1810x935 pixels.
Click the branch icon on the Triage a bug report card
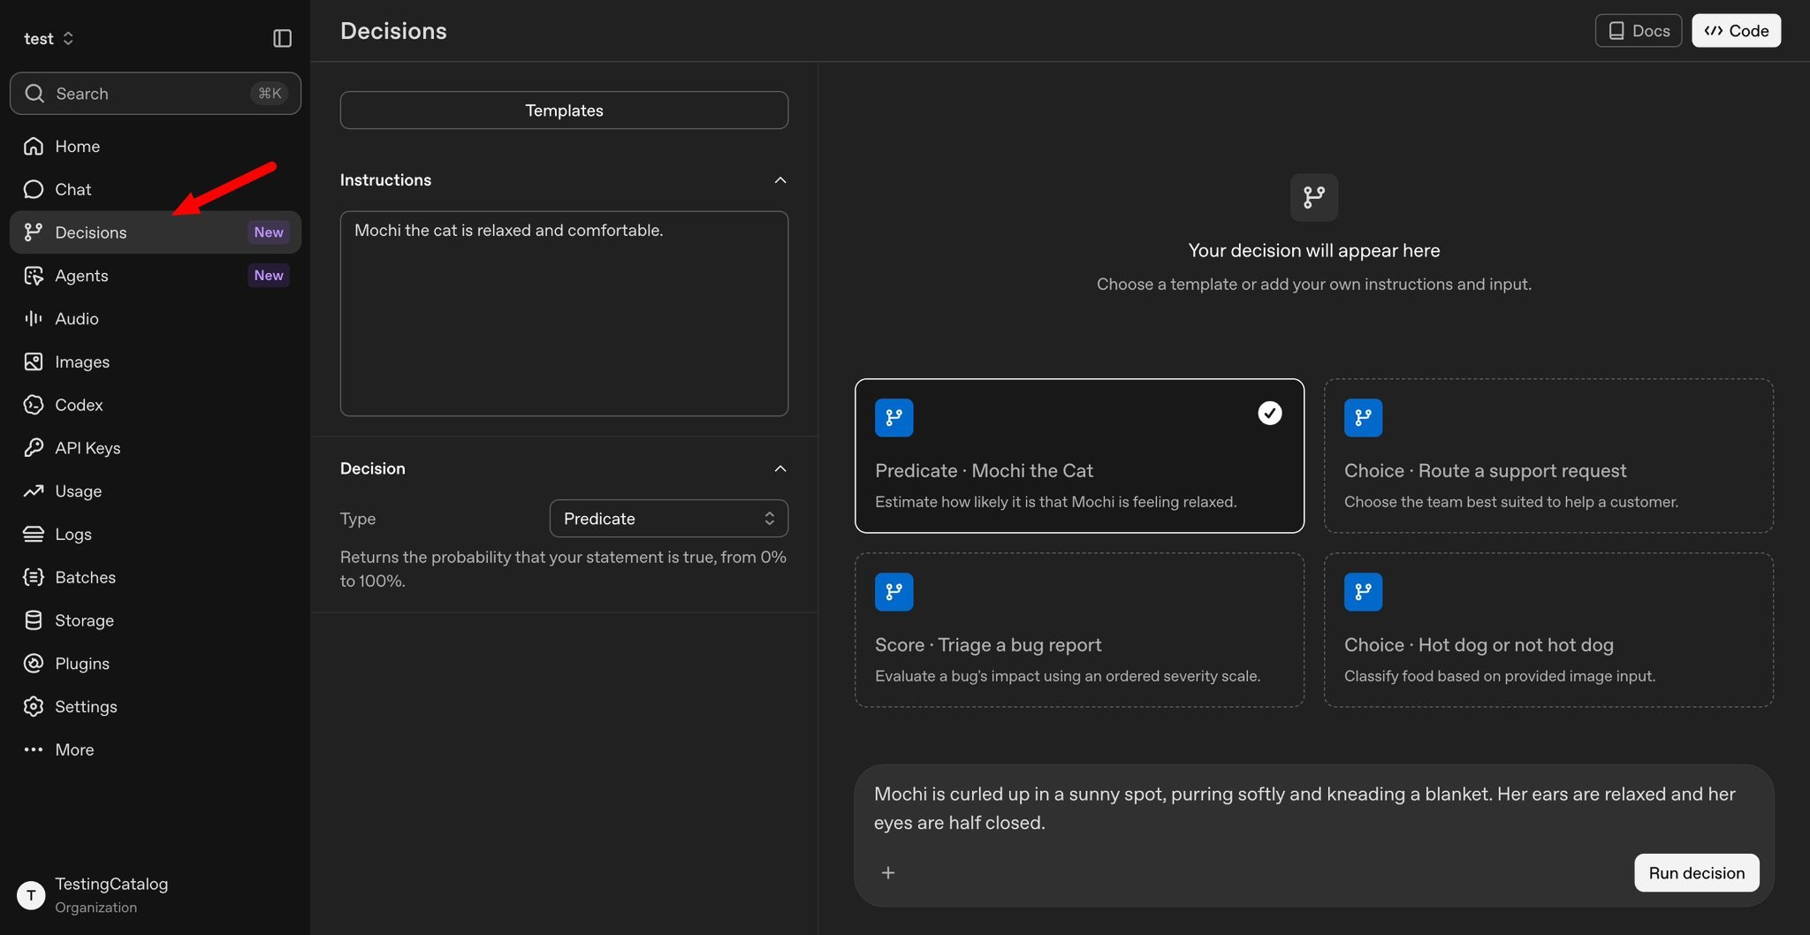pyautogui.click(x=894, y=591)
